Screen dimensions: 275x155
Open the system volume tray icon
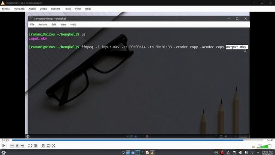[x=240, y=152]
